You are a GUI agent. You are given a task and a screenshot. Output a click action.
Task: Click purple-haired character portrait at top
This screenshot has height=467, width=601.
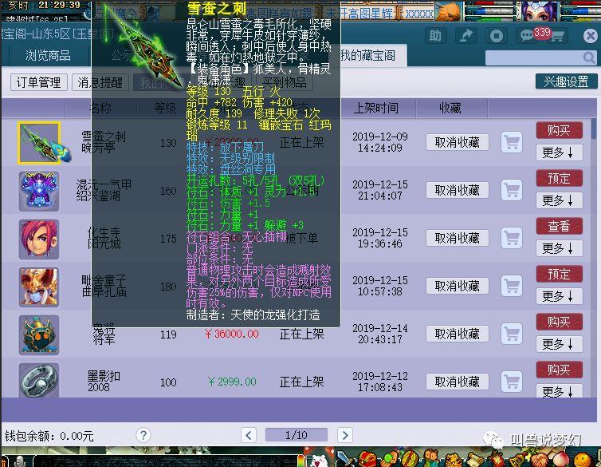[x=540, y=10]
